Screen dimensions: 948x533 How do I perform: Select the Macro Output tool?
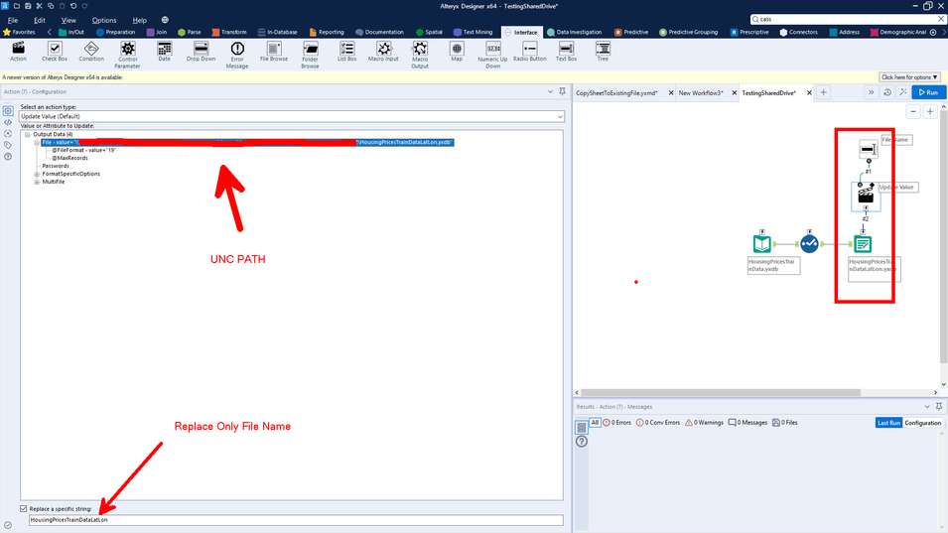(x=420, y=55)
